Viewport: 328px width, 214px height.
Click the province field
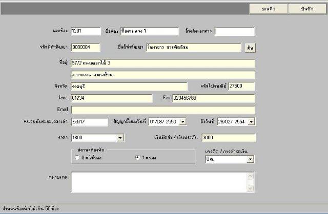[x=129, y=87]
